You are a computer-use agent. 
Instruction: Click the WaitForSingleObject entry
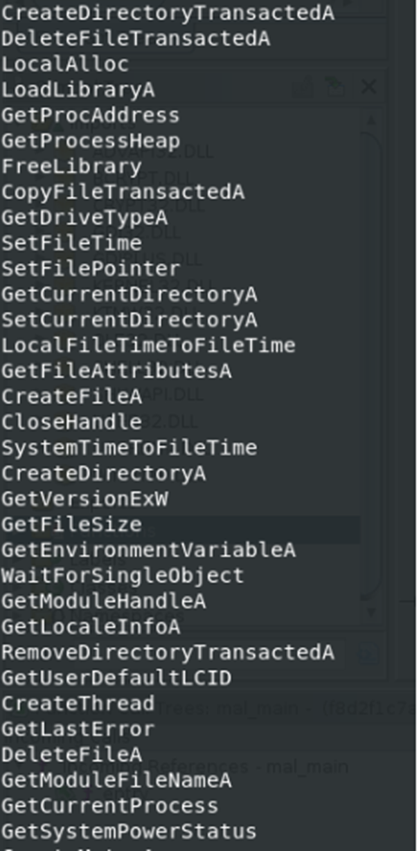point(123,576)
